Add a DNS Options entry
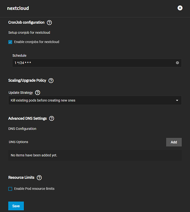The image size is (190, 212). tap(174, 142)
